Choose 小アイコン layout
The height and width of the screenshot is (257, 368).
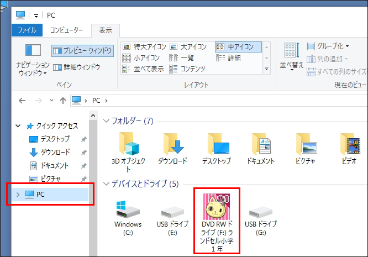click(141, 57)
